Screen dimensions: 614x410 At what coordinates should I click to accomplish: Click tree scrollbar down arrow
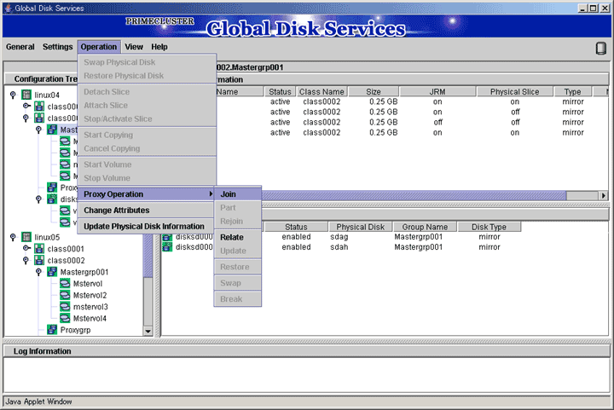148,331
